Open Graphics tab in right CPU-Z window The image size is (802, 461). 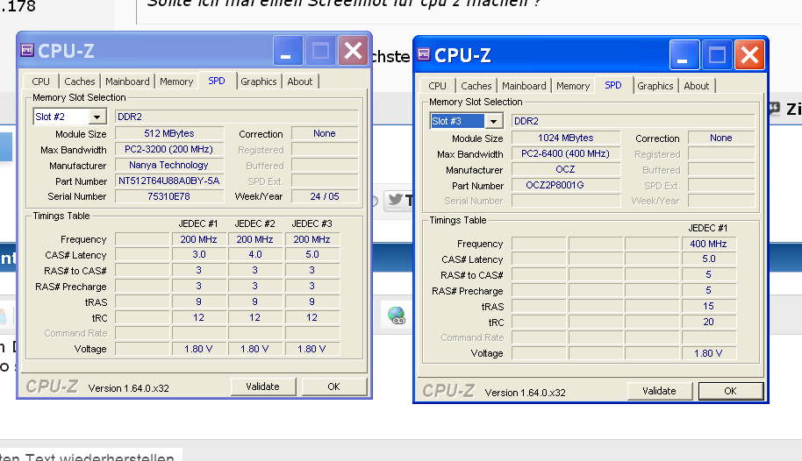click(655, 86)
